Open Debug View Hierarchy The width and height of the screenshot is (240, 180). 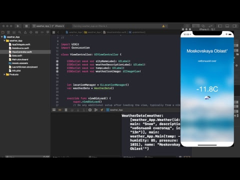90,110
